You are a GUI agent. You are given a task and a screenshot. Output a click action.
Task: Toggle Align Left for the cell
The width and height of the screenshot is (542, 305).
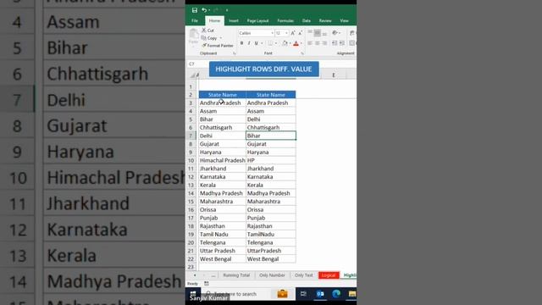(x=310, y=43)
